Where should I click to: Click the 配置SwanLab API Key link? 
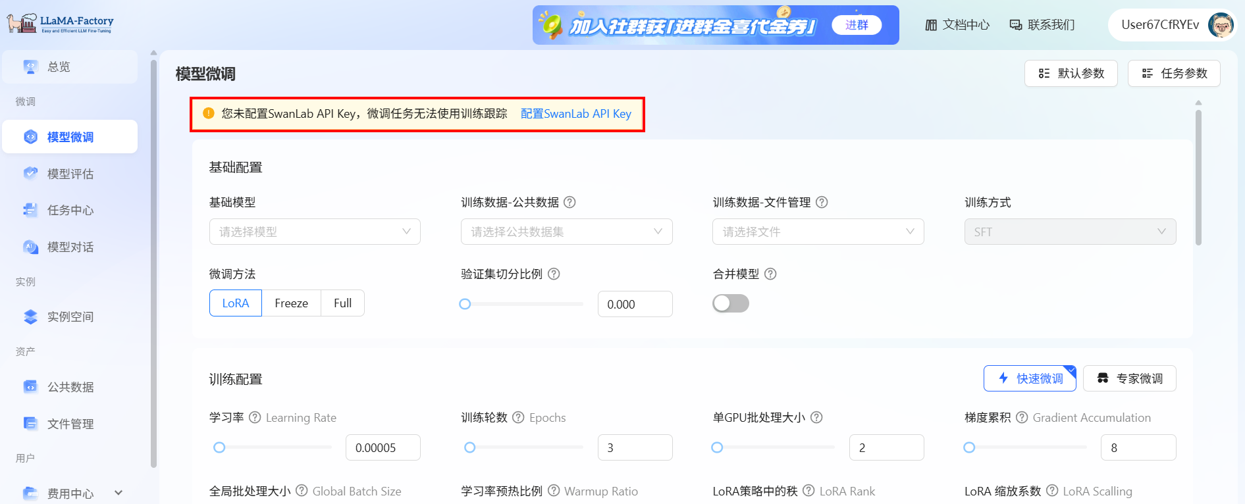tap(575, 114)
